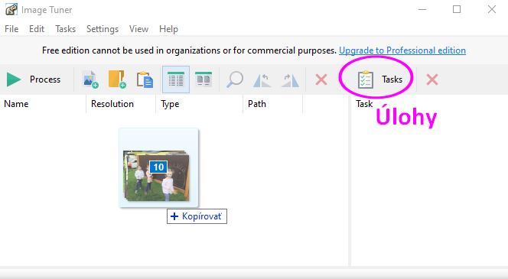Follow the Upgrade to Professional edition link
The height and width of the screenshot is (279, 508).
tap(402, 50)
